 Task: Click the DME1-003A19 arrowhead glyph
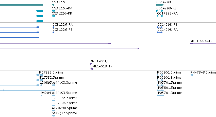(x=191, y=43)
